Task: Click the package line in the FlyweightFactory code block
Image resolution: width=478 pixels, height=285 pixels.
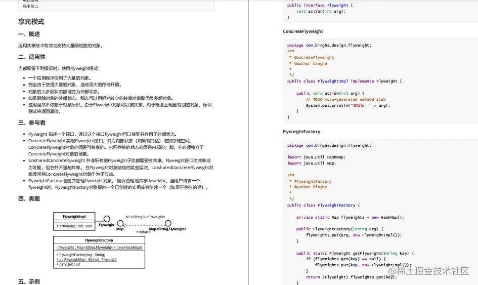Action: pyautogui.click(x=329, y=146)
